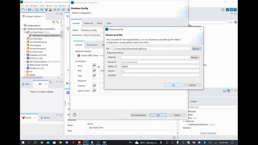
Task: Select the target folder
Action: click(x=32, y=75)
